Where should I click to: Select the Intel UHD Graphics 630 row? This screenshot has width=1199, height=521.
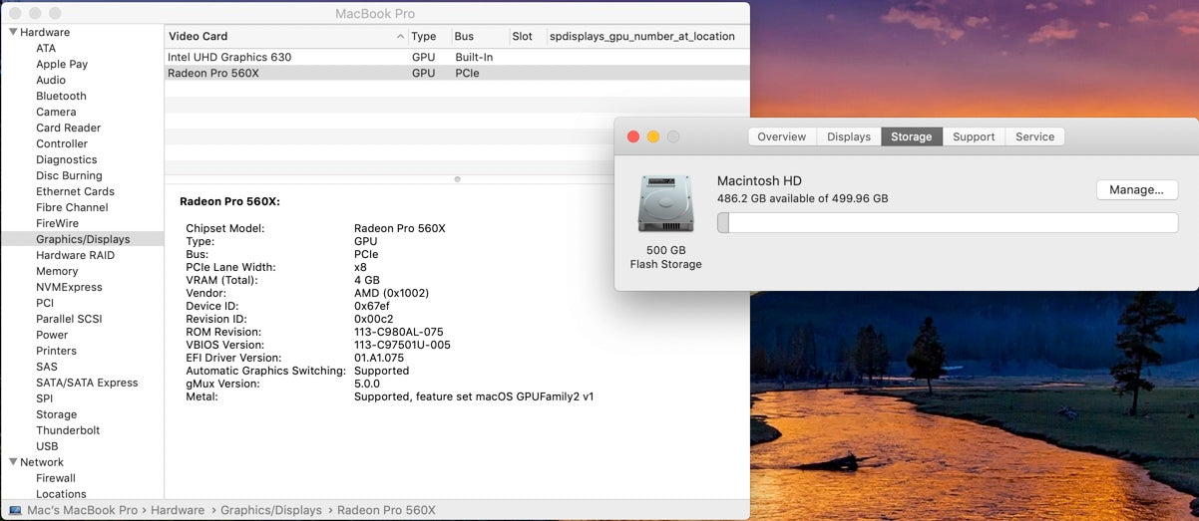pos(457,57)
